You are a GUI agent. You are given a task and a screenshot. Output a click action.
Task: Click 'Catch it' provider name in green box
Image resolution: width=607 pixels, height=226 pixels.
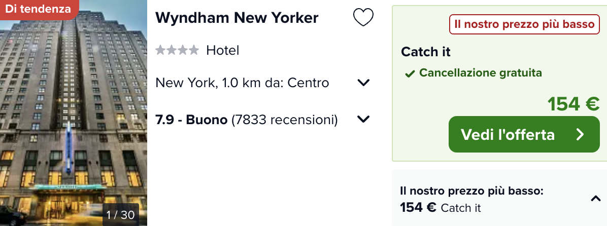pyautogui.click(x=426, y=52)
